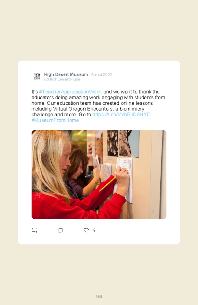Click the yellow pencil in the photo
The image size is (198, 305).
click(107, 184)
